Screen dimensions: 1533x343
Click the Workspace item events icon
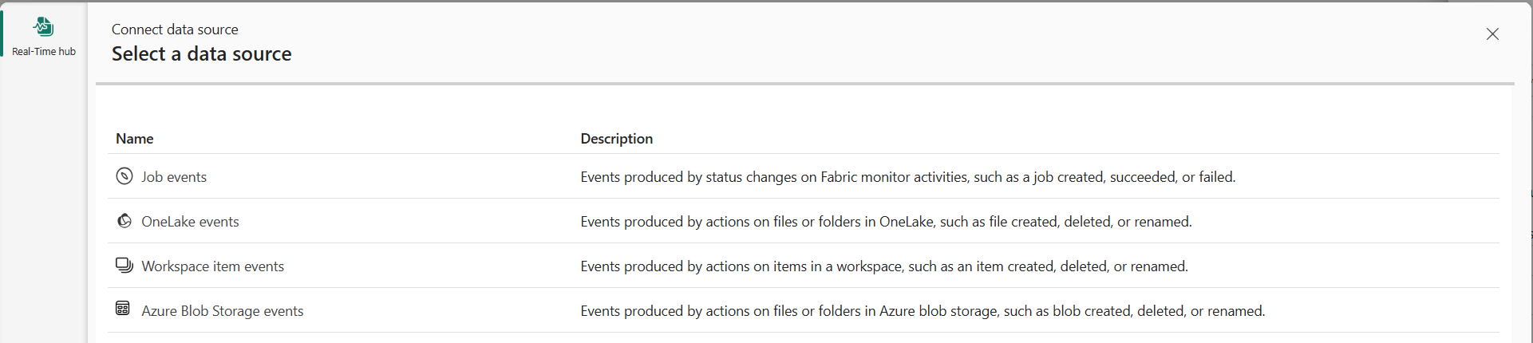(x=124, y=266)
